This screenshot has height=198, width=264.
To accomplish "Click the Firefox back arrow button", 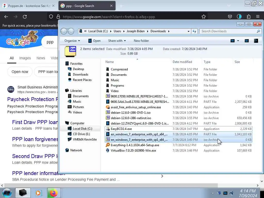I will (x=6, y=17).
